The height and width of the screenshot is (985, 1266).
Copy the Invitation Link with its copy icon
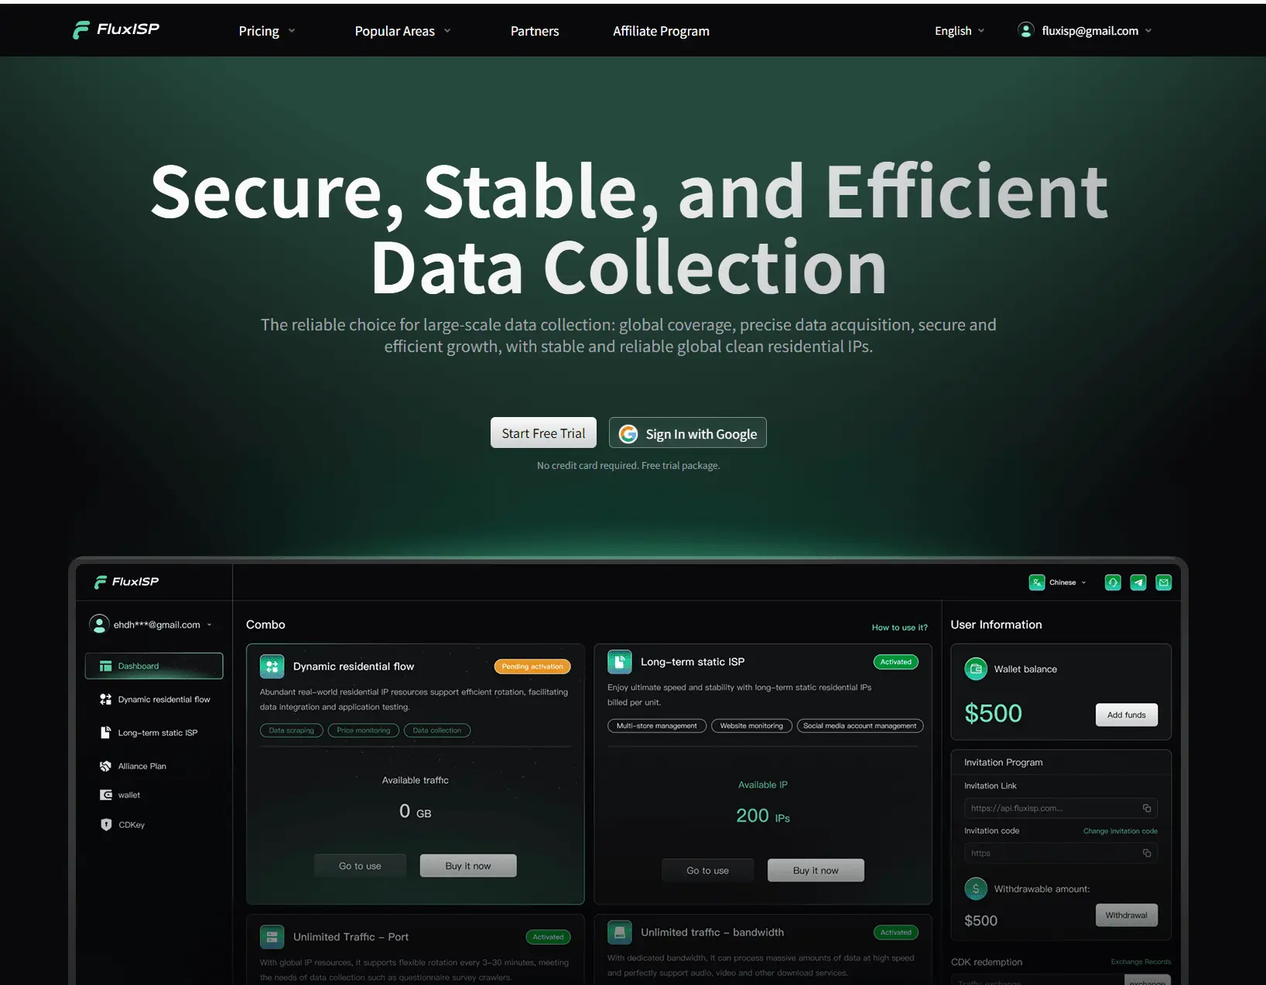click(1147, 809)
